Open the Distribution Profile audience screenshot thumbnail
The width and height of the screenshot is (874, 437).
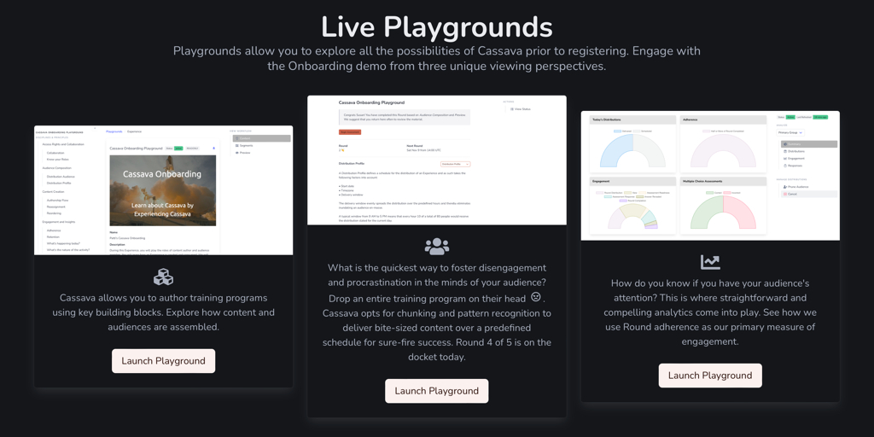[x=436, y=160]
